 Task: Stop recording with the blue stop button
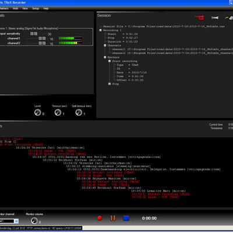tap(126, 218)
